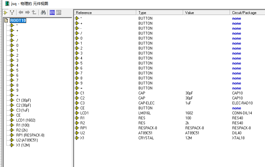265x167 pixels.
Task: Click the Value column header
Action: pyautogui.click(x=206, y=13)
